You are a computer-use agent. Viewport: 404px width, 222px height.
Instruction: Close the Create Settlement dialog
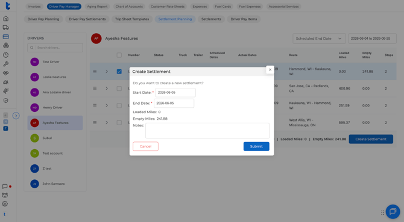click(270, 70)
